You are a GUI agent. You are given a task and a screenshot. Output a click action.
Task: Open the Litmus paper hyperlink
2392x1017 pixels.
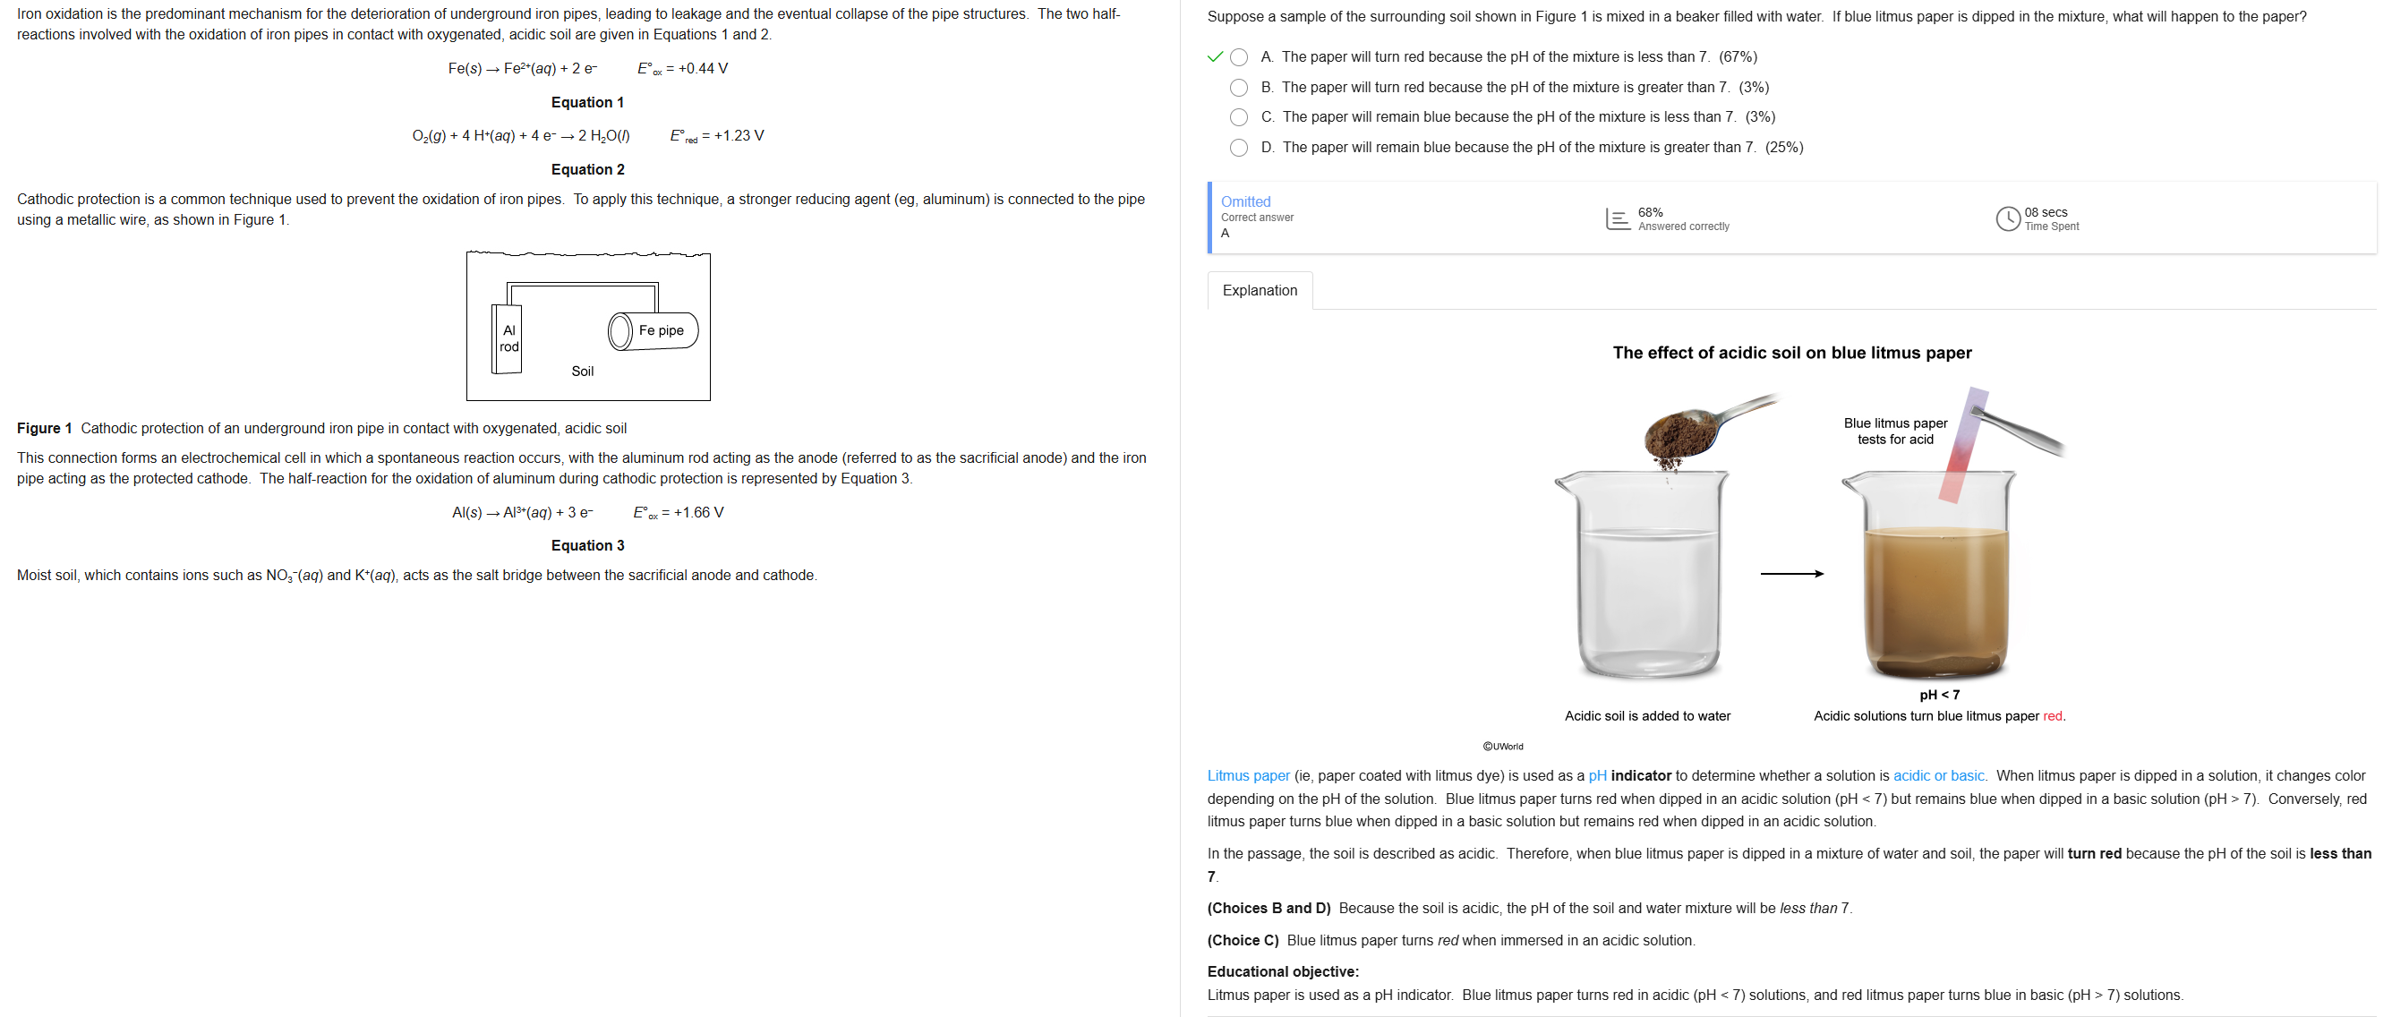click(x=1248, y=775)
